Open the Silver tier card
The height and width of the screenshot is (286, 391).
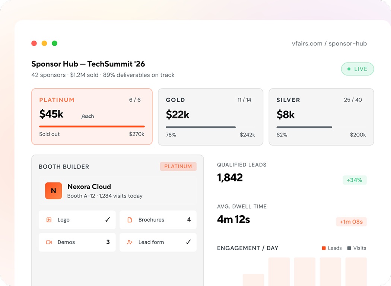coord(321,117)
